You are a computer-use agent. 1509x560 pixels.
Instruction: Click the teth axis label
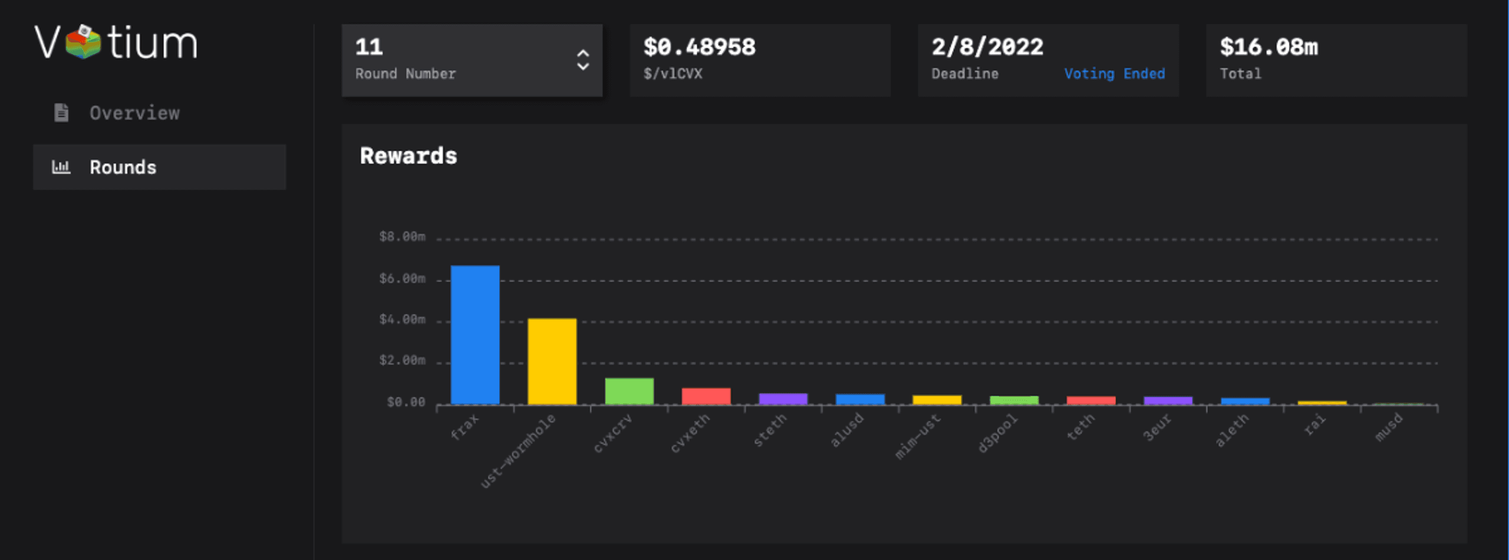pyautogui.click(x=1080, y=427)
